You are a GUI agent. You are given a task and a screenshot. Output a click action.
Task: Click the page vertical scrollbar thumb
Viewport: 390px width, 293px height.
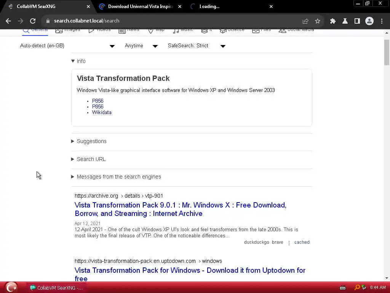(x=387, y=52)
